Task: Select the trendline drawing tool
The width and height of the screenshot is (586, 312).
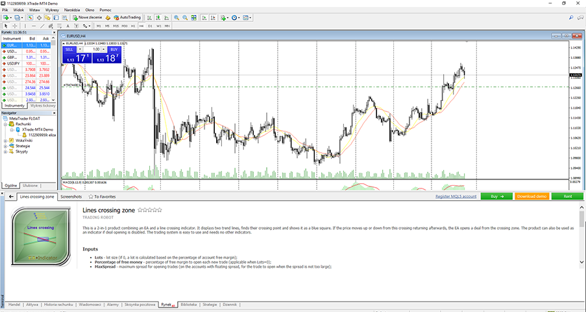Action: click(42, 26)
